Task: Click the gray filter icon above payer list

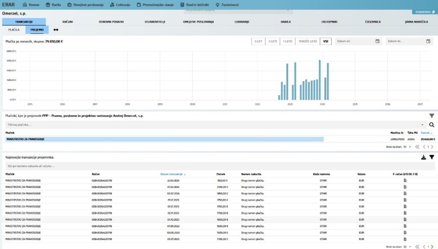Action: pyautogui.click(x=432, y=116)
